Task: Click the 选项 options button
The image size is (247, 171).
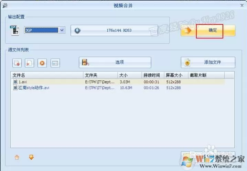Action: click(x=115, y=62)
